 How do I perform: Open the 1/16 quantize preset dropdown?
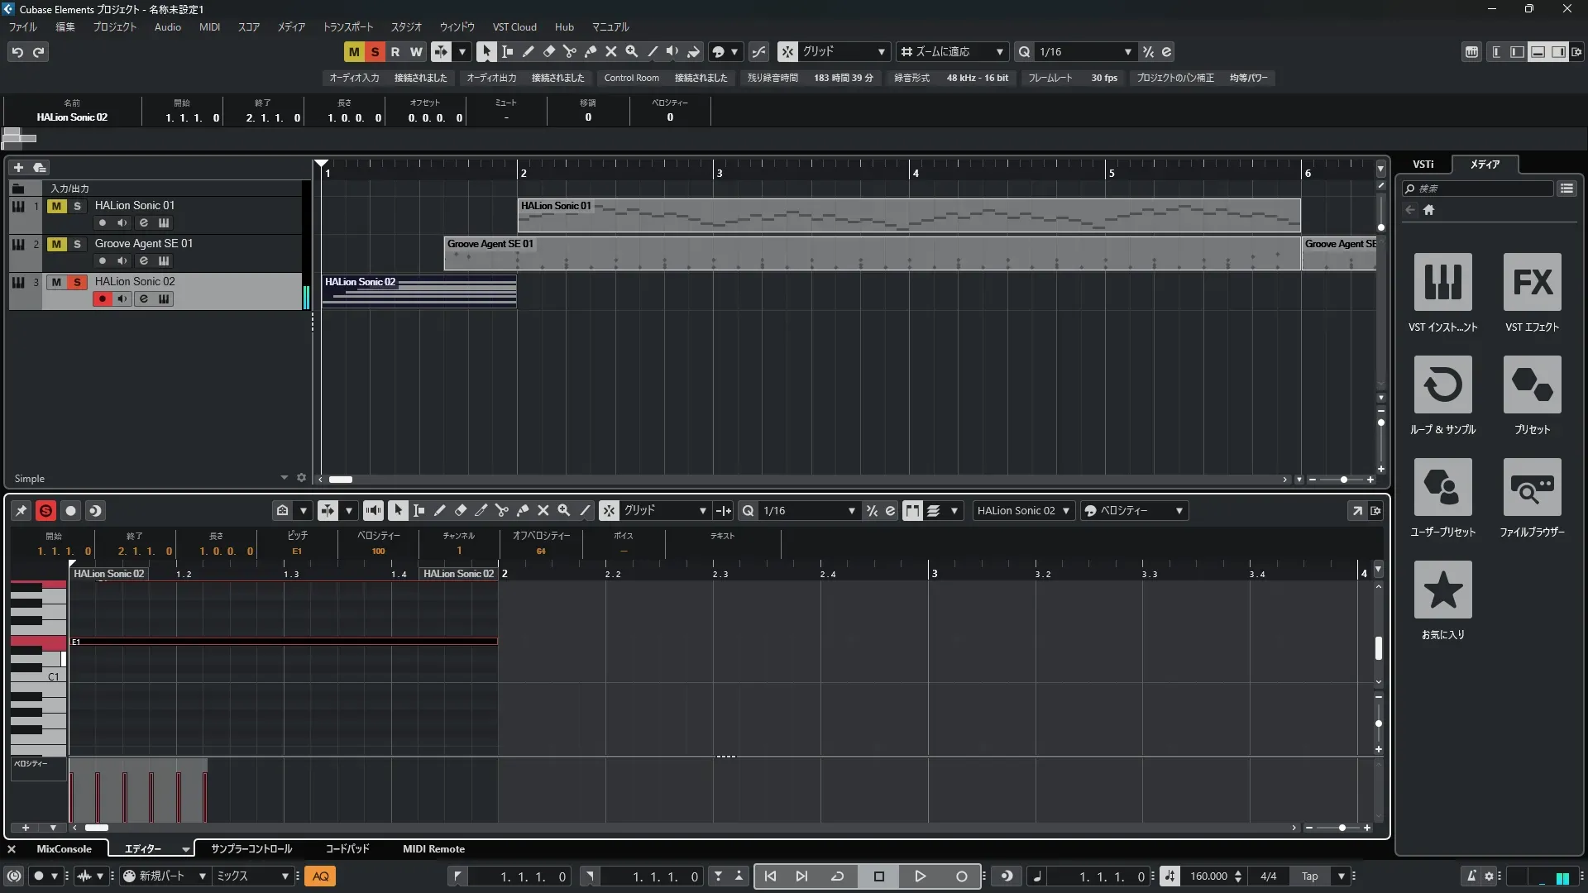tap(1127, 51)
